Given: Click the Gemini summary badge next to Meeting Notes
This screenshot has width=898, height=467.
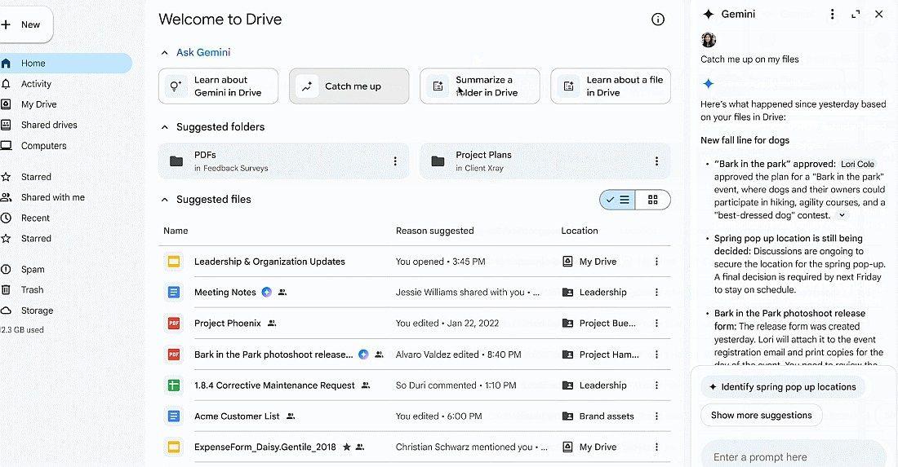Looking at the screenshot, I should point(266,292).
